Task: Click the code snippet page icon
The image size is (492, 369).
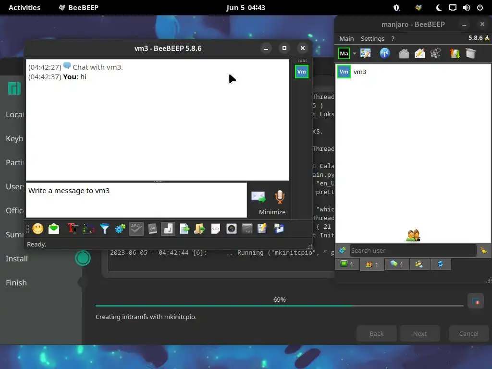Action: (216, 229)
